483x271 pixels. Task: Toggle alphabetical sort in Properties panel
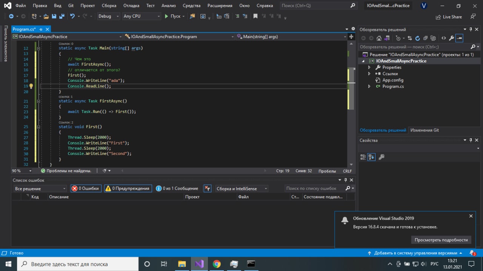tap(371, 157)
